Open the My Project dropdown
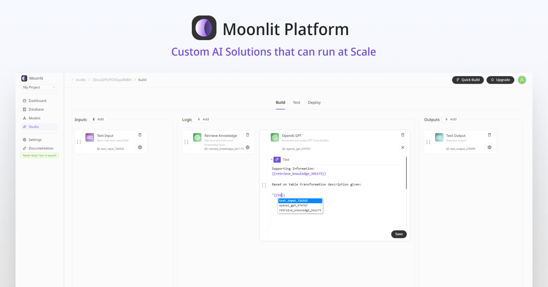 39,87
